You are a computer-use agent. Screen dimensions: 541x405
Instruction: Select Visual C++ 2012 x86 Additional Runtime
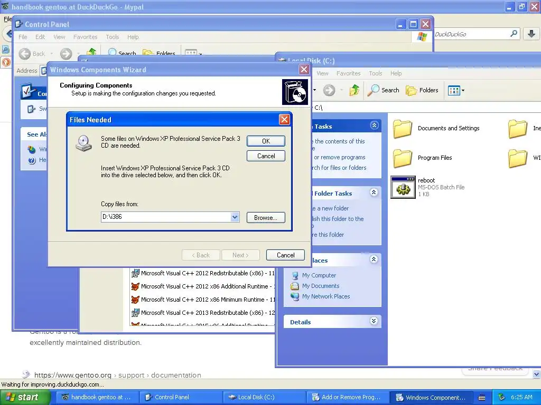[203, 286]
